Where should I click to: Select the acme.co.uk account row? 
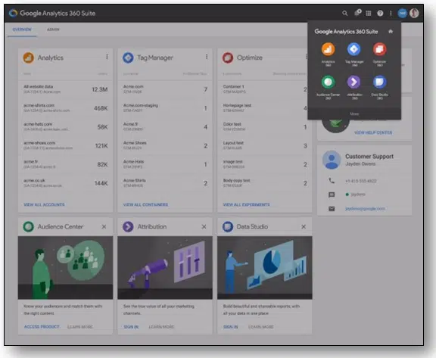point(66,183)
